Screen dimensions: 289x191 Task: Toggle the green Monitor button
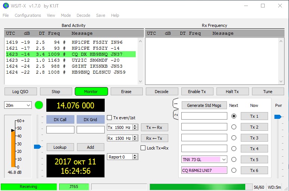(91, 92)
